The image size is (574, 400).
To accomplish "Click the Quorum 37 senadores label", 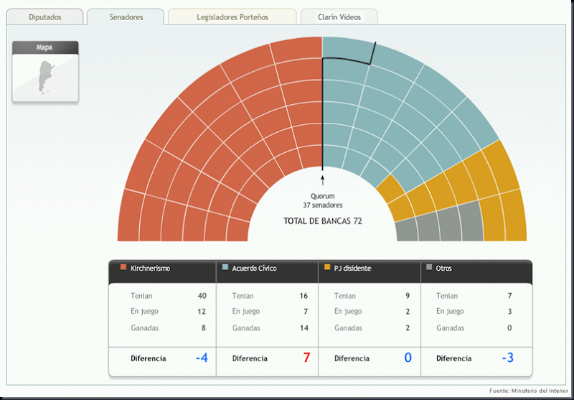I will point(323,201).
